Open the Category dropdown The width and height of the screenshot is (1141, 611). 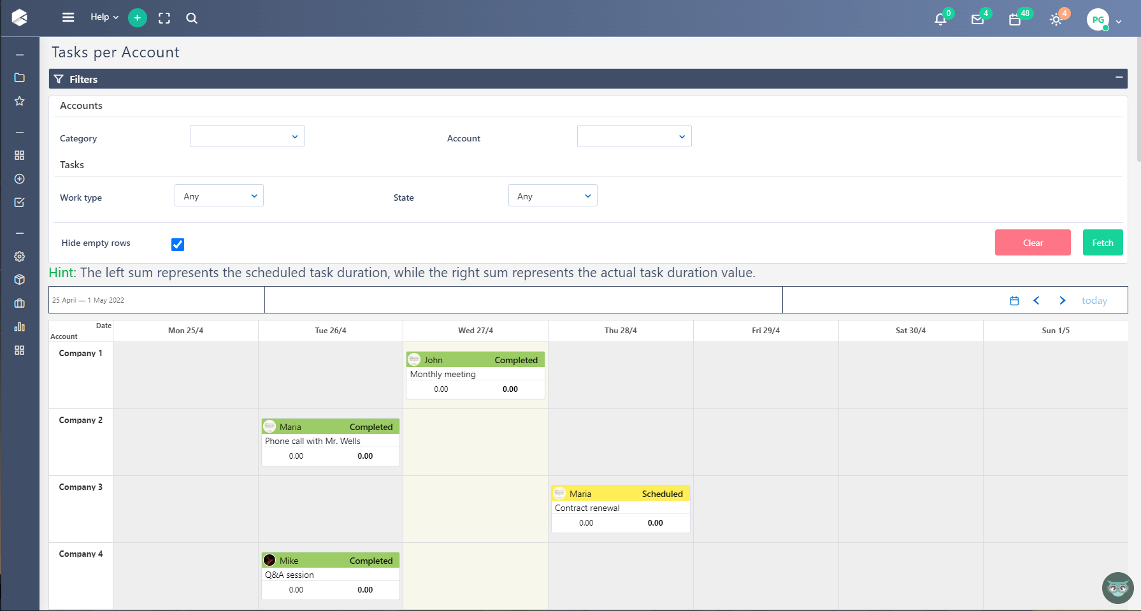pos(247,136)
